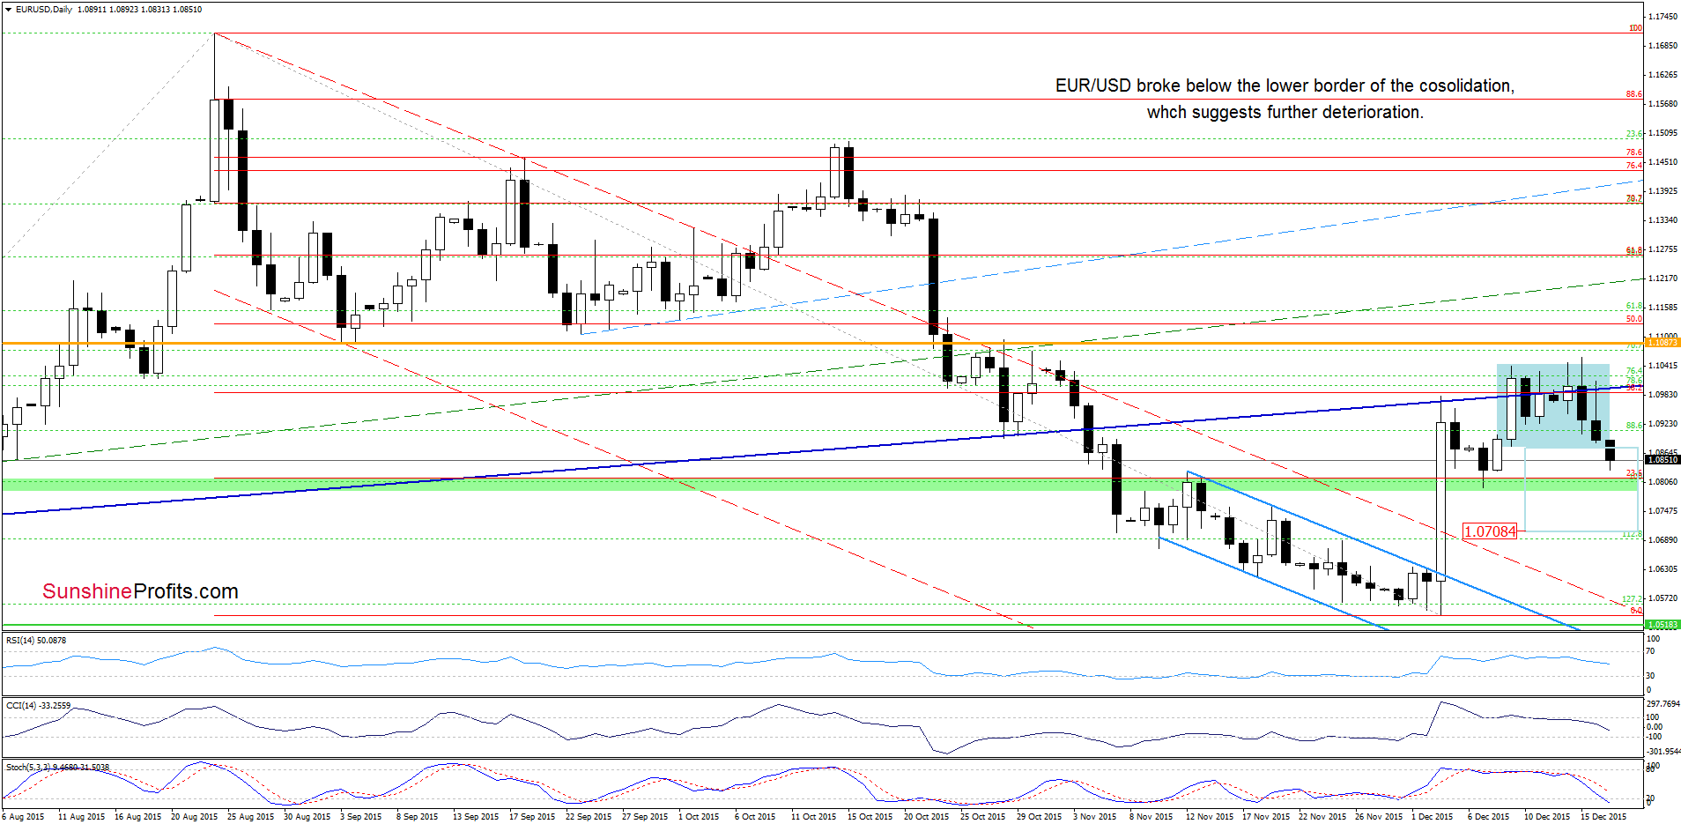Click the 1.05720 price axis label
This screenshot has width=1681, height=824.
tap(1662, 598)
